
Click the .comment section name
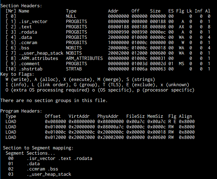[29, 64]
